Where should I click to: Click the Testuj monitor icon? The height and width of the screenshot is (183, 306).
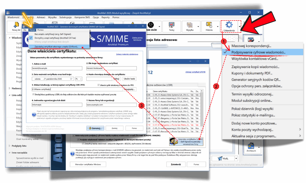(172, 25)
